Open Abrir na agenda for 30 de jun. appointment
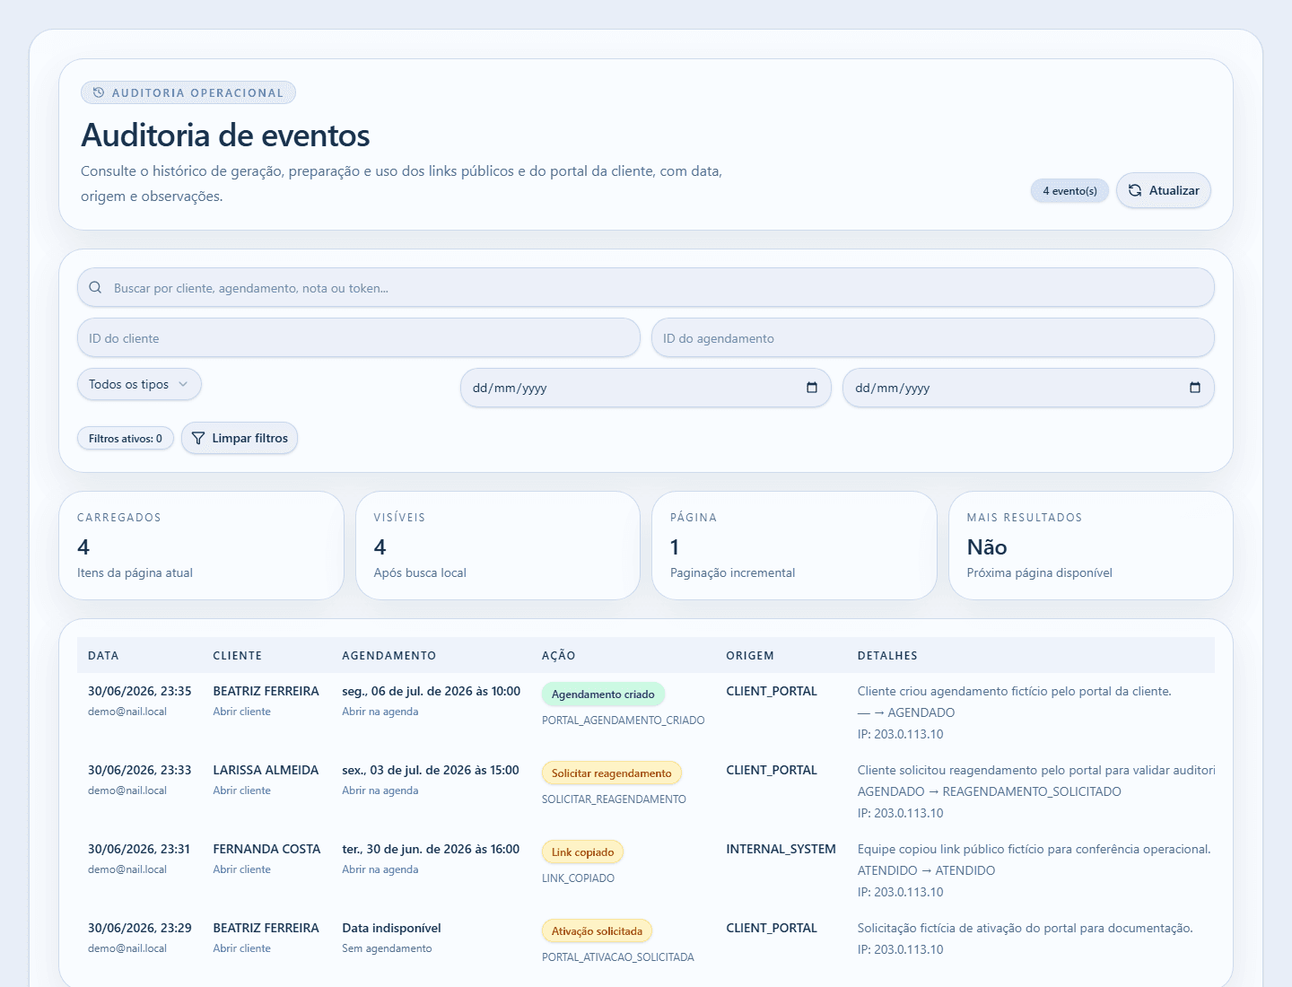The width and height of the screenshot is (1292, 987). [x=380, y=869]
